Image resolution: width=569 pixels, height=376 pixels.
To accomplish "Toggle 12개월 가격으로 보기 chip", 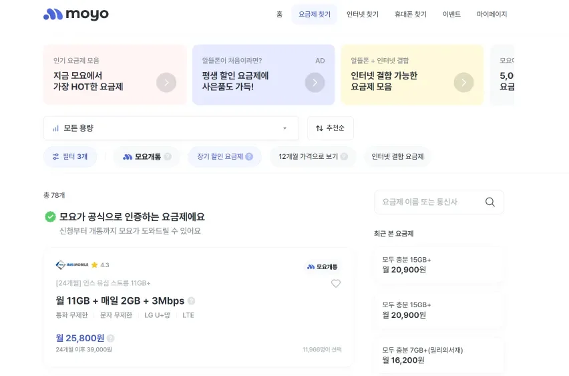I will tap(313, 157).
